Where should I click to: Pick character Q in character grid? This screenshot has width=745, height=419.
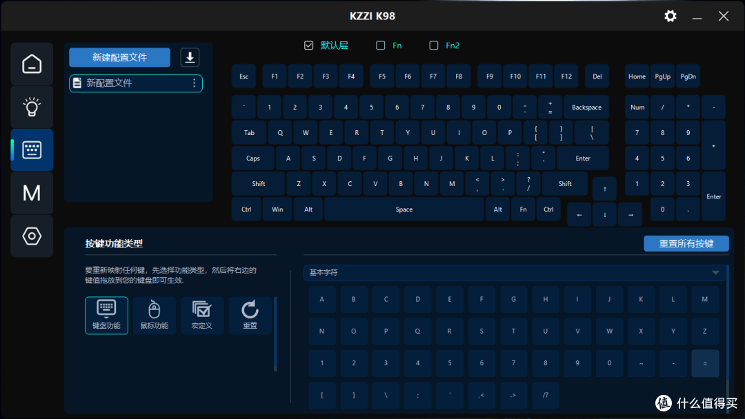[417, 331]
